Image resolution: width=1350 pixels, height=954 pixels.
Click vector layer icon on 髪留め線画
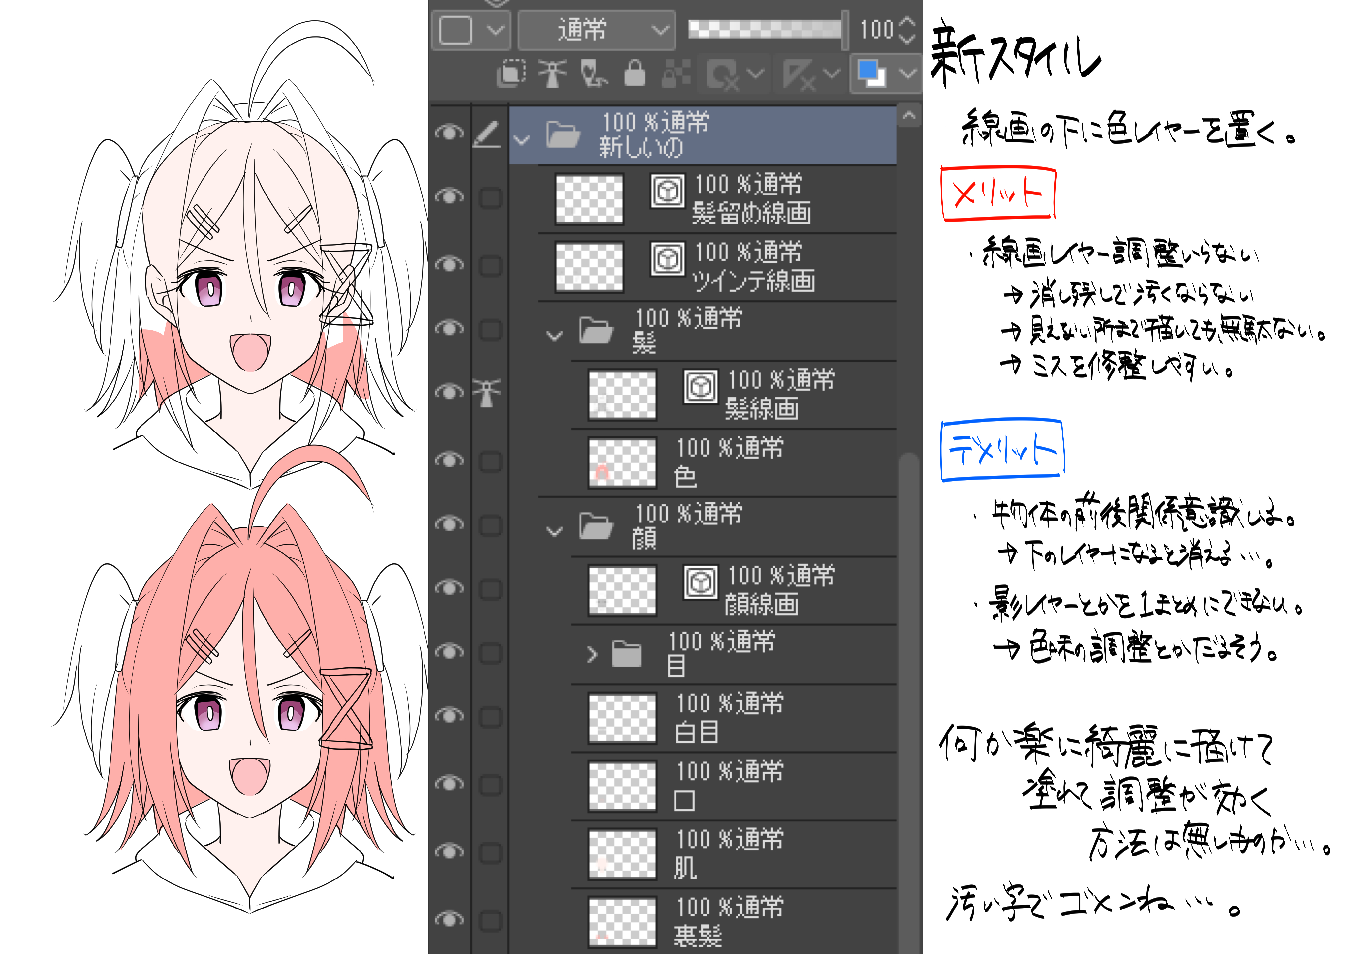pos(667,191)
